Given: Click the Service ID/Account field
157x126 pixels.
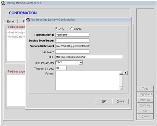Looking at the screenshot, I should coord(72,46).
